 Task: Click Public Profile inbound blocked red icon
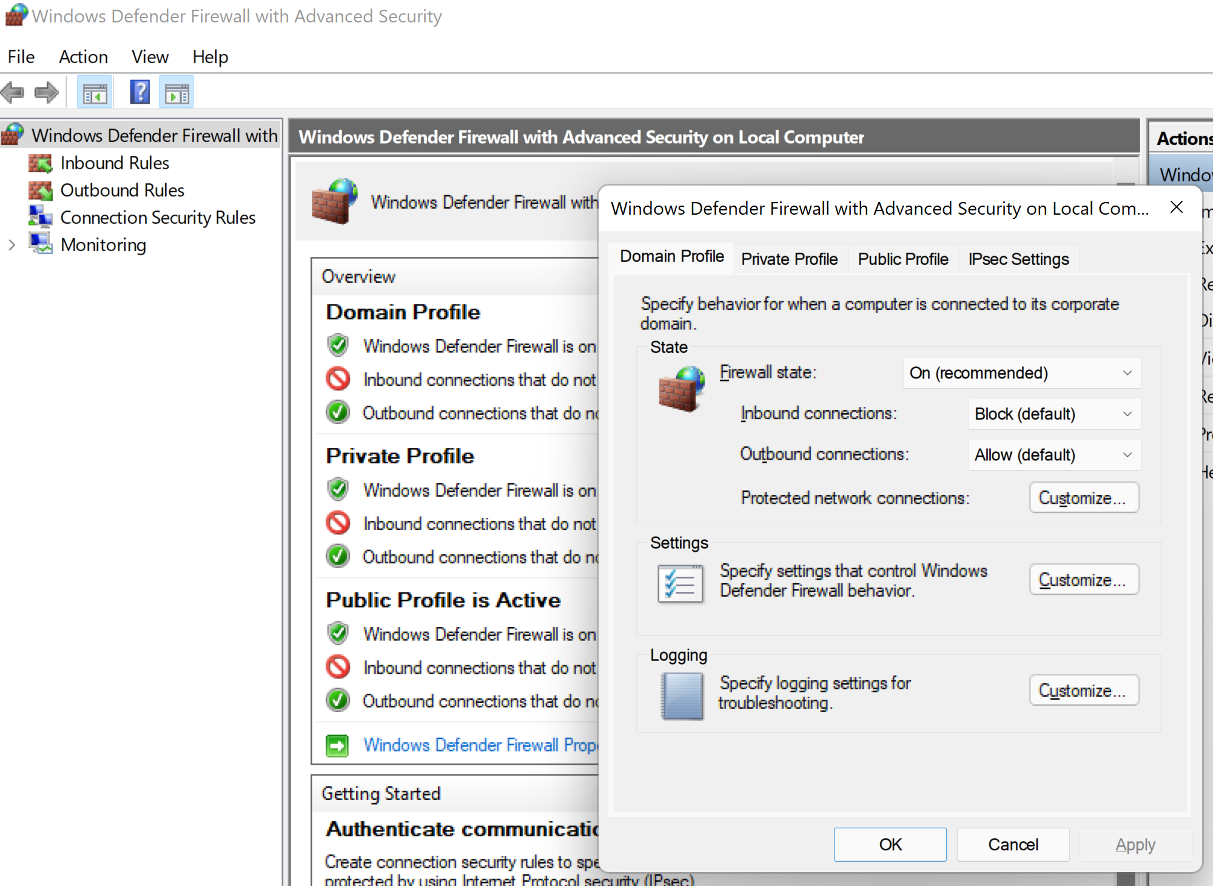click(338, 667)
